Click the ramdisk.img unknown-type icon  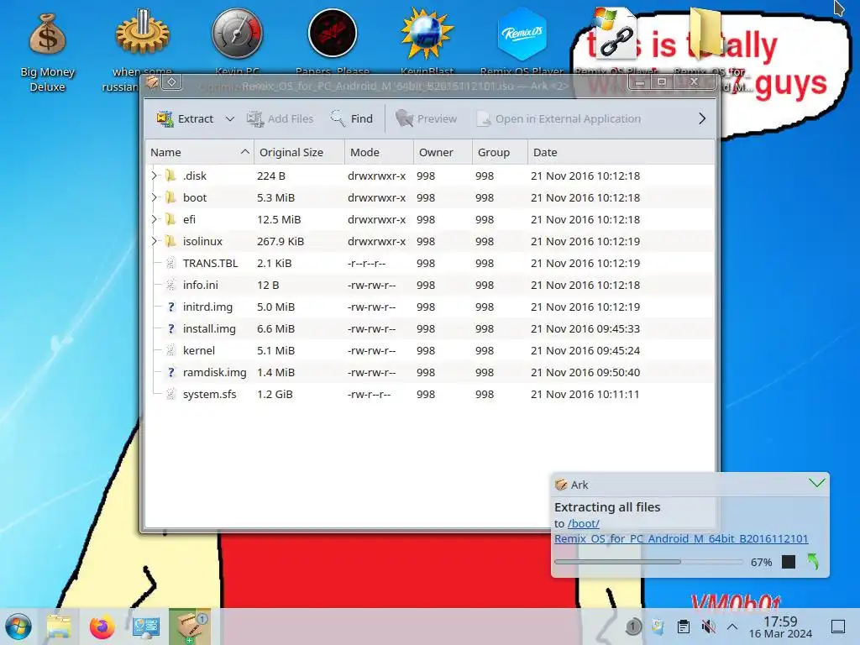pyautogui.click(x=171, y=372)
